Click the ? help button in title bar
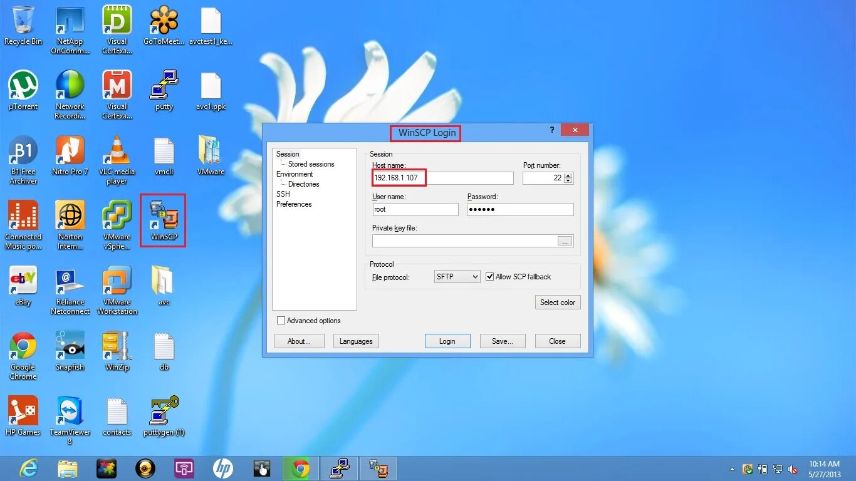Screen dimensions: 856x481 (552, 130)
